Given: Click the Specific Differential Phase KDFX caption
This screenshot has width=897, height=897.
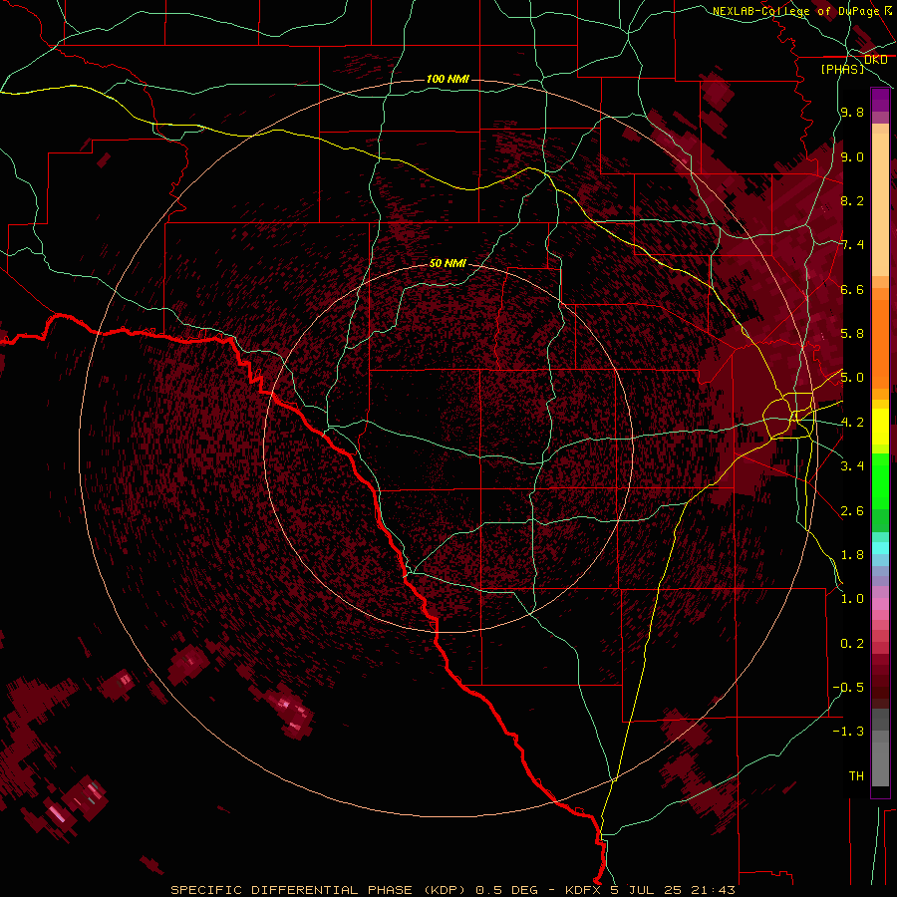Looking at the screenshot, I should [x=453, y=890].
